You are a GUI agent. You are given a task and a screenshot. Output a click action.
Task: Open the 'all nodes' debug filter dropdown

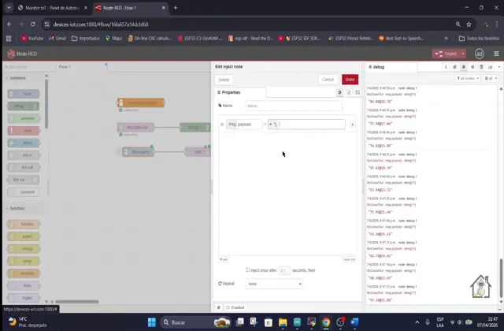466,79
